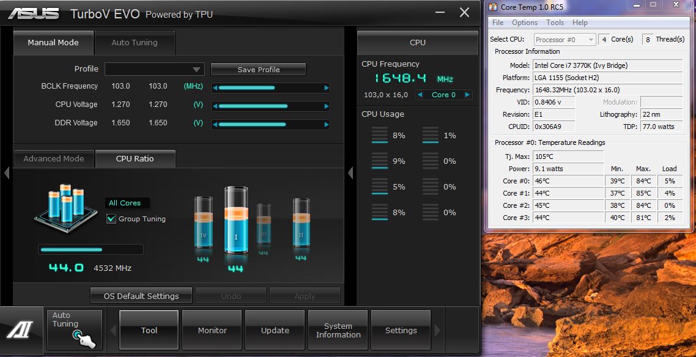Click the All Cores CPU chip graphic
Screen dimensions: 696x357
(65, 208)
